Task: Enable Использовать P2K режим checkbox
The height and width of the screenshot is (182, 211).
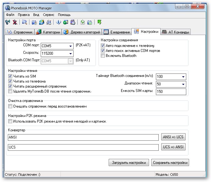Action: coord(10,121)
